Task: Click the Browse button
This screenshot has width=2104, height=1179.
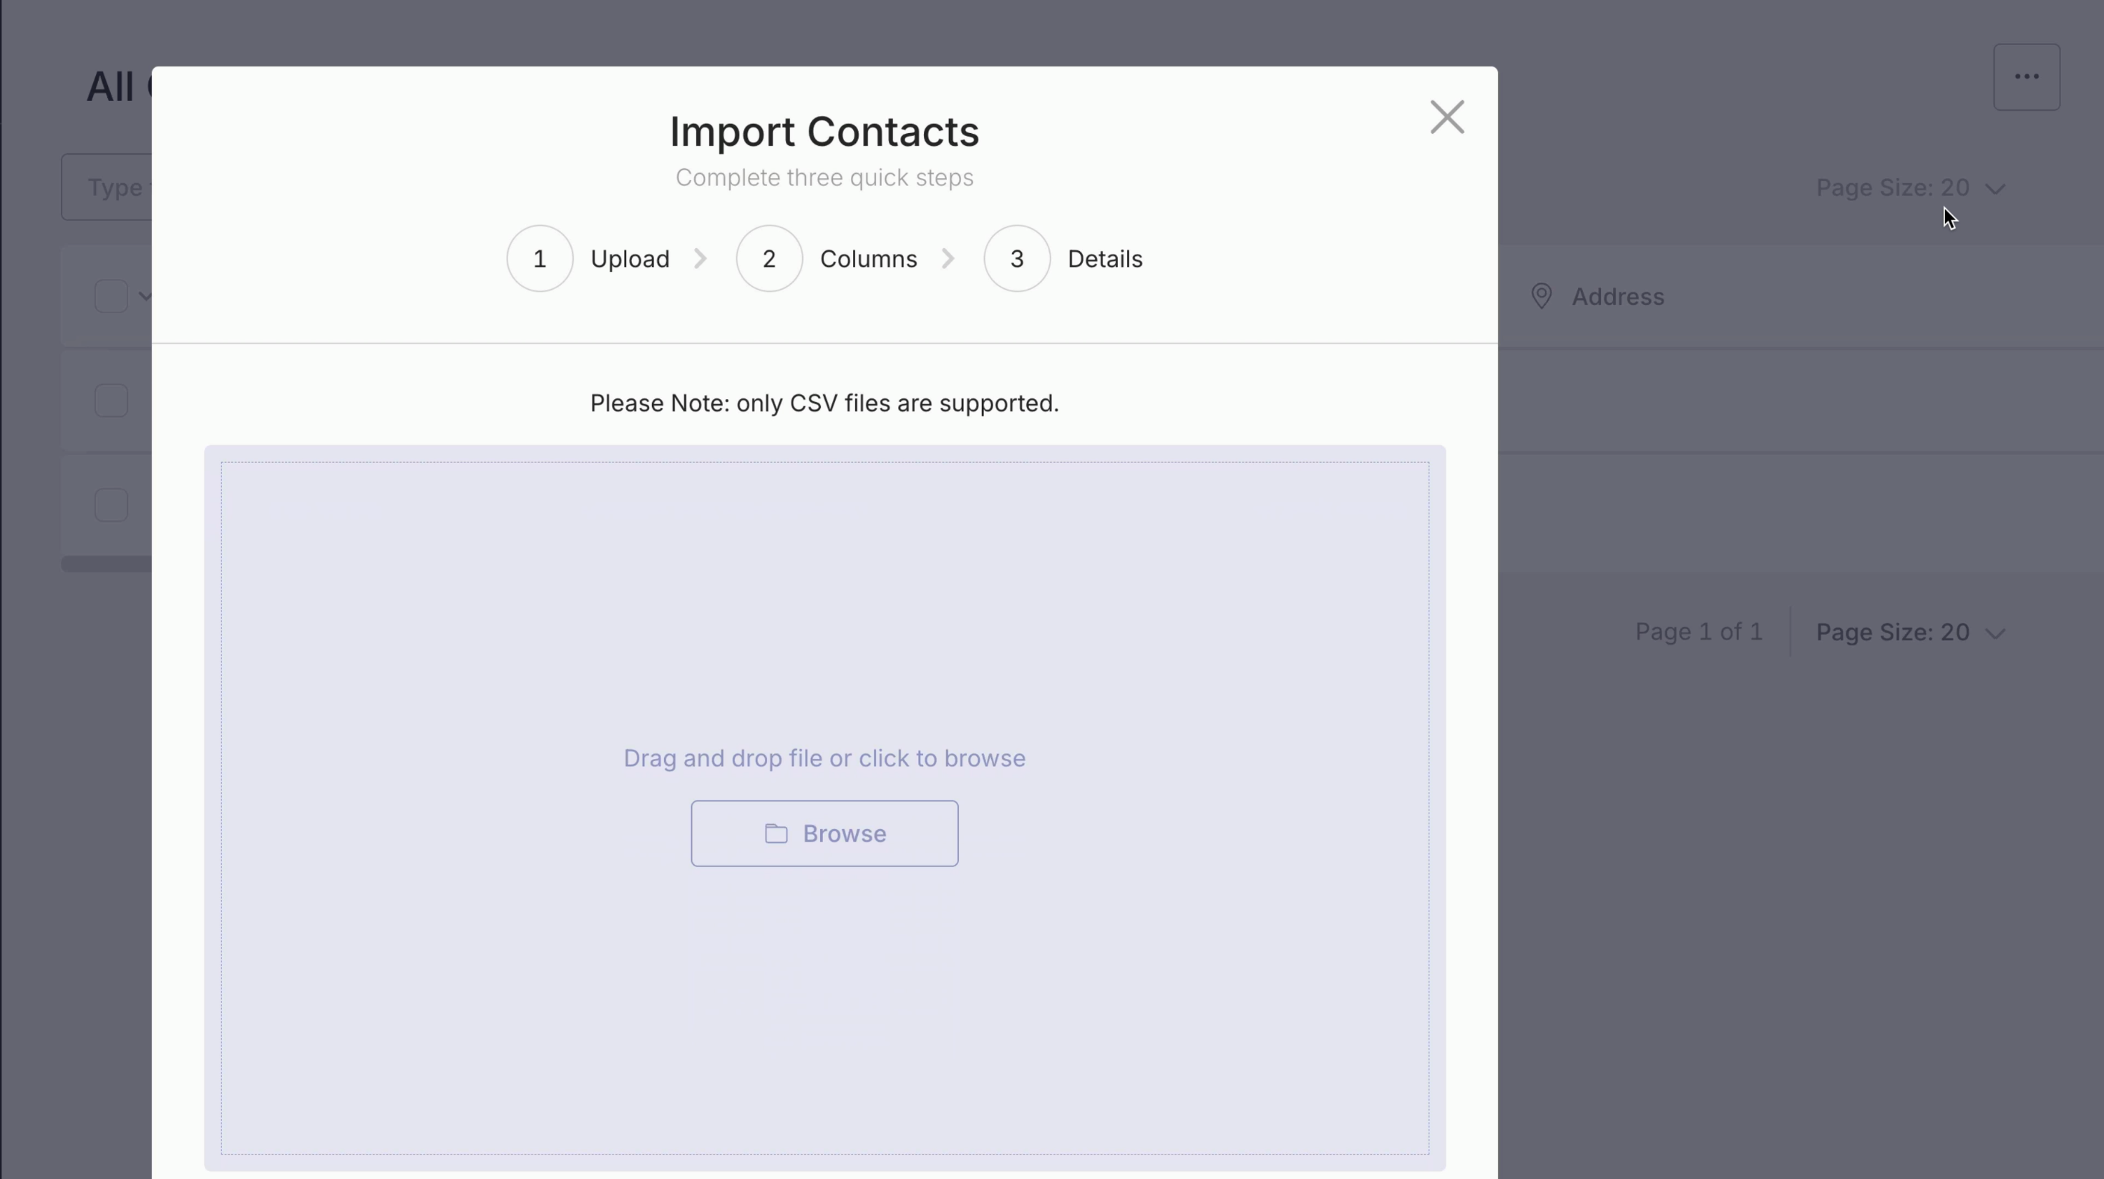Action: pos(824,833)
